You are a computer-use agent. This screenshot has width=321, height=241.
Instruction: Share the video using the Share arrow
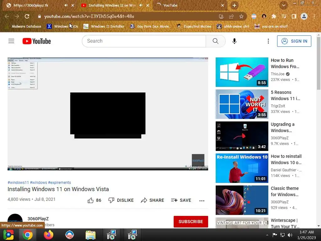tap(153, 200)
